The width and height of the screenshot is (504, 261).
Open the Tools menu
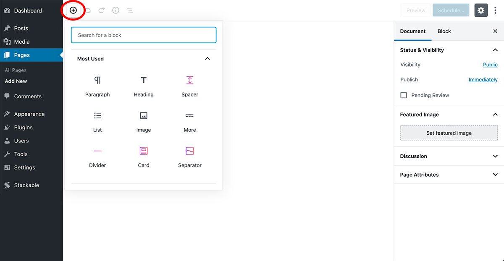tap(31, 154)
